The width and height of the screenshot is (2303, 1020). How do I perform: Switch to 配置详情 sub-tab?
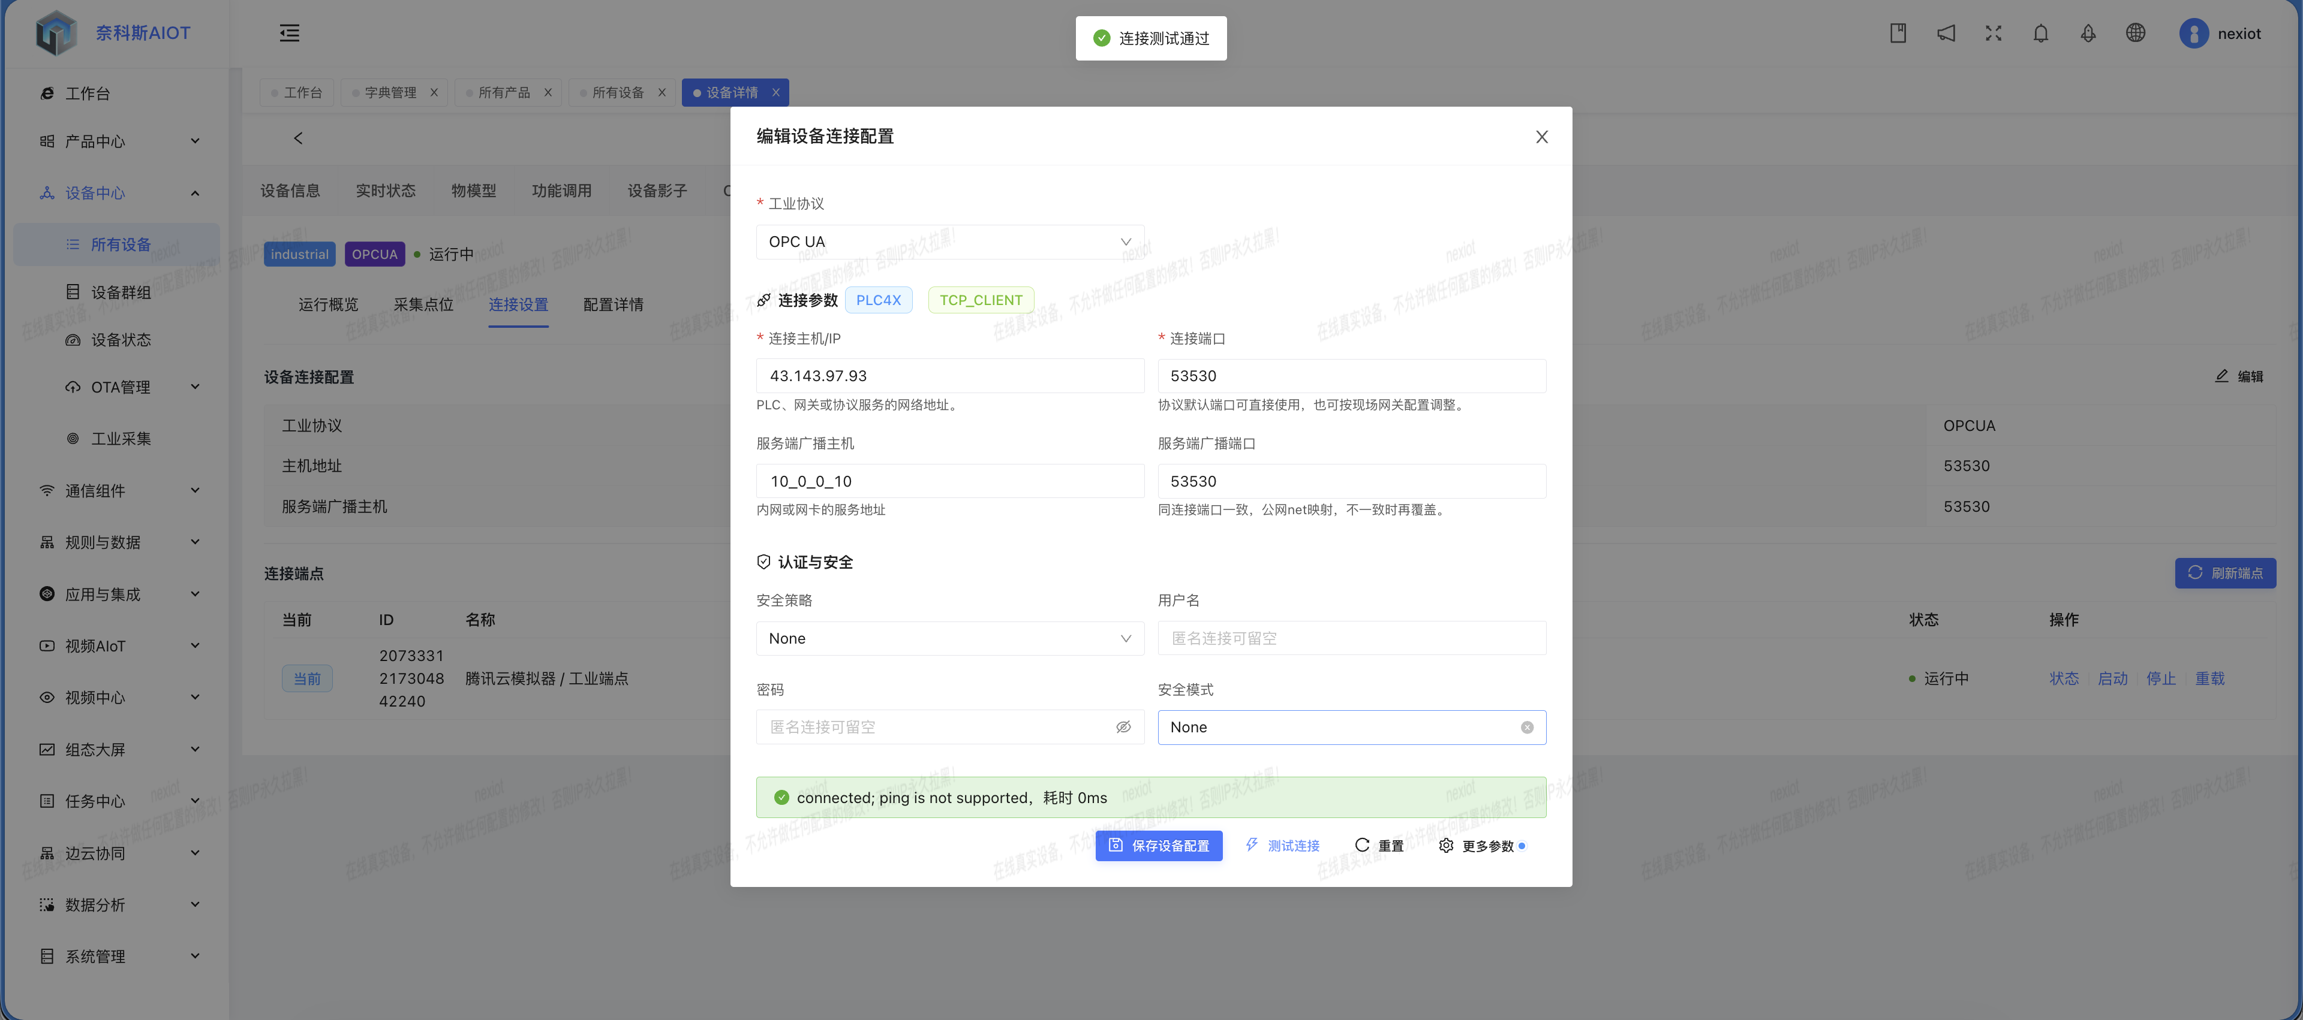(x=614, y=304)
